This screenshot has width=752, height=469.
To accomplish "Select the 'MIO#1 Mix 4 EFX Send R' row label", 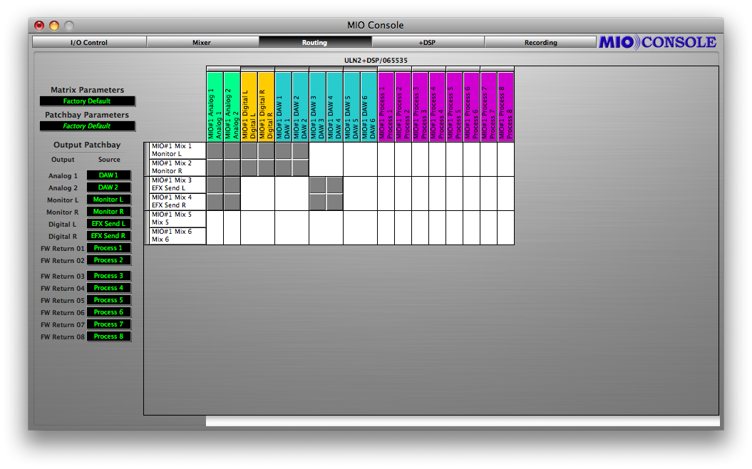I will tap(177, 202).
